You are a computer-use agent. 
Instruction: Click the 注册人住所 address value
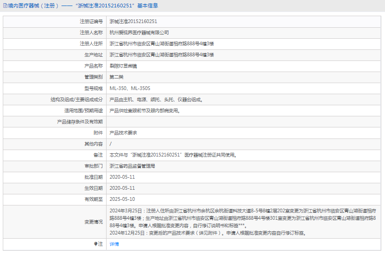tap(162, 44)
